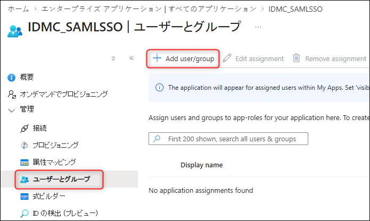The width and height of the screenshot is (370, 221).
Task: Click the magnifier icon in the search box
Action: click(157, 139)
